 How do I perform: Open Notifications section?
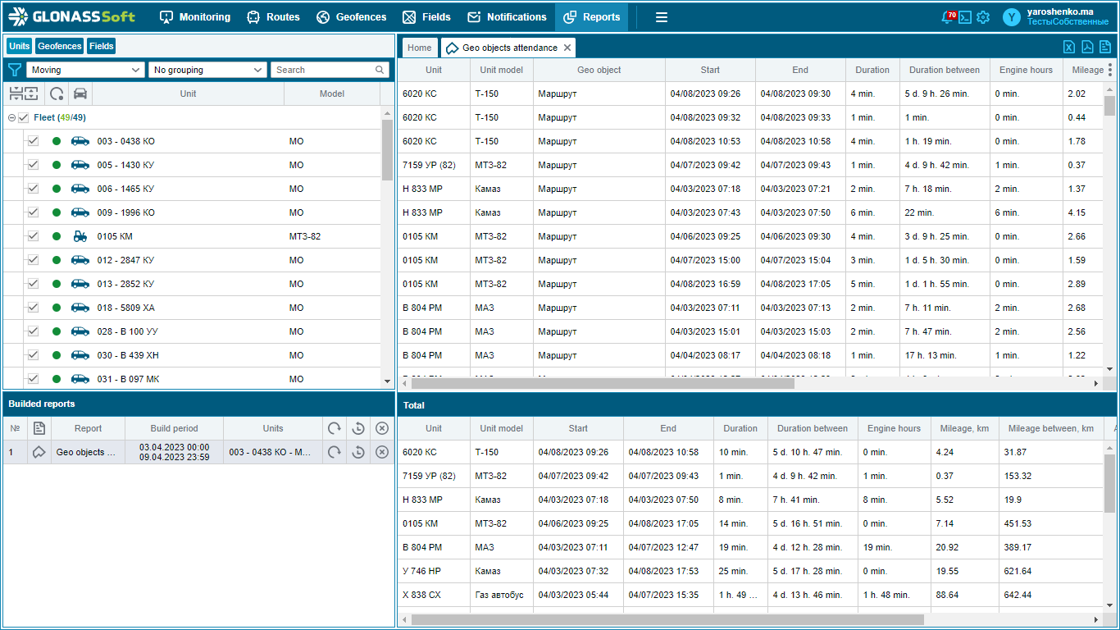click(507, 17)
